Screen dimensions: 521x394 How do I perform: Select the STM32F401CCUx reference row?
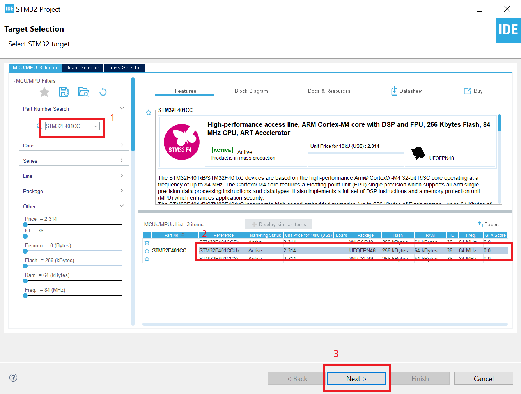coord(220,250)
